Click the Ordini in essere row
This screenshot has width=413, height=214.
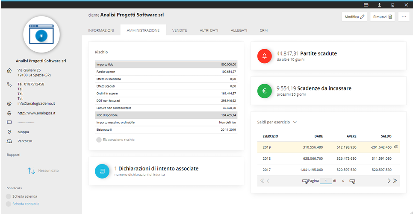pyautogui.click(x=166, y=94)
